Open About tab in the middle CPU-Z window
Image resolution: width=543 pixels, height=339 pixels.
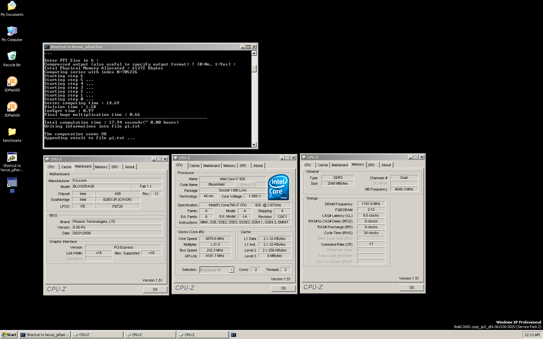point(258,166)
